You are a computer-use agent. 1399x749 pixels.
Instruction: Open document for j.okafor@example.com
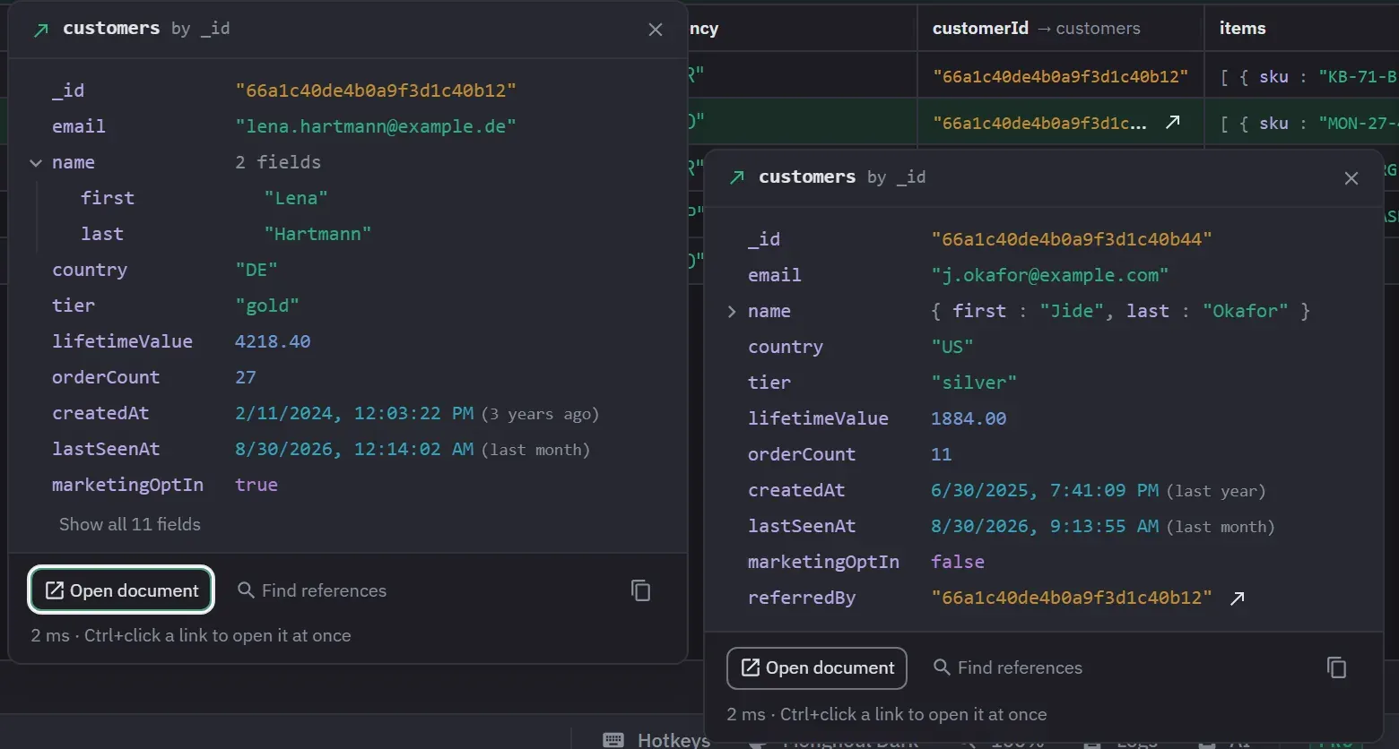click(817, 667)
